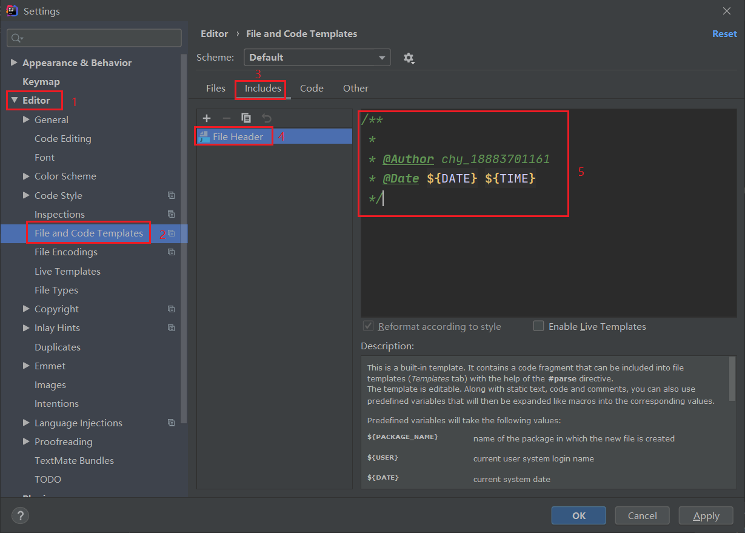Image resolution: width=745 pixels, height=533 pixels.
Task: Switch to the Code tab
Action: 312,89
